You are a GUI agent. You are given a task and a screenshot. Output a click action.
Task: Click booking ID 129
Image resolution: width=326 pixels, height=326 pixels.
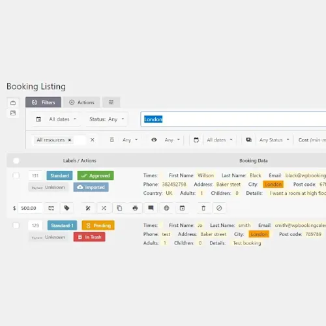(35, 226)
